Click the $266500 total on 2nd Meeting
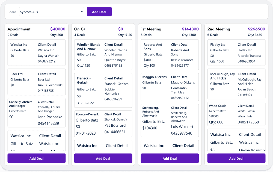 click(256, 29)
